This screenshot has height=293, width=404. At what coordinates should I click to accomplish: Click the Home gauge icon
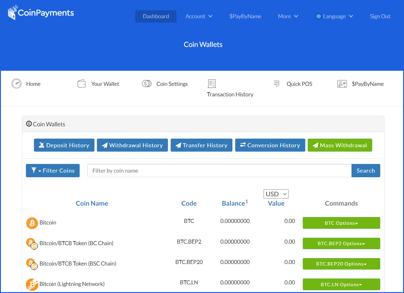[16, 84]
